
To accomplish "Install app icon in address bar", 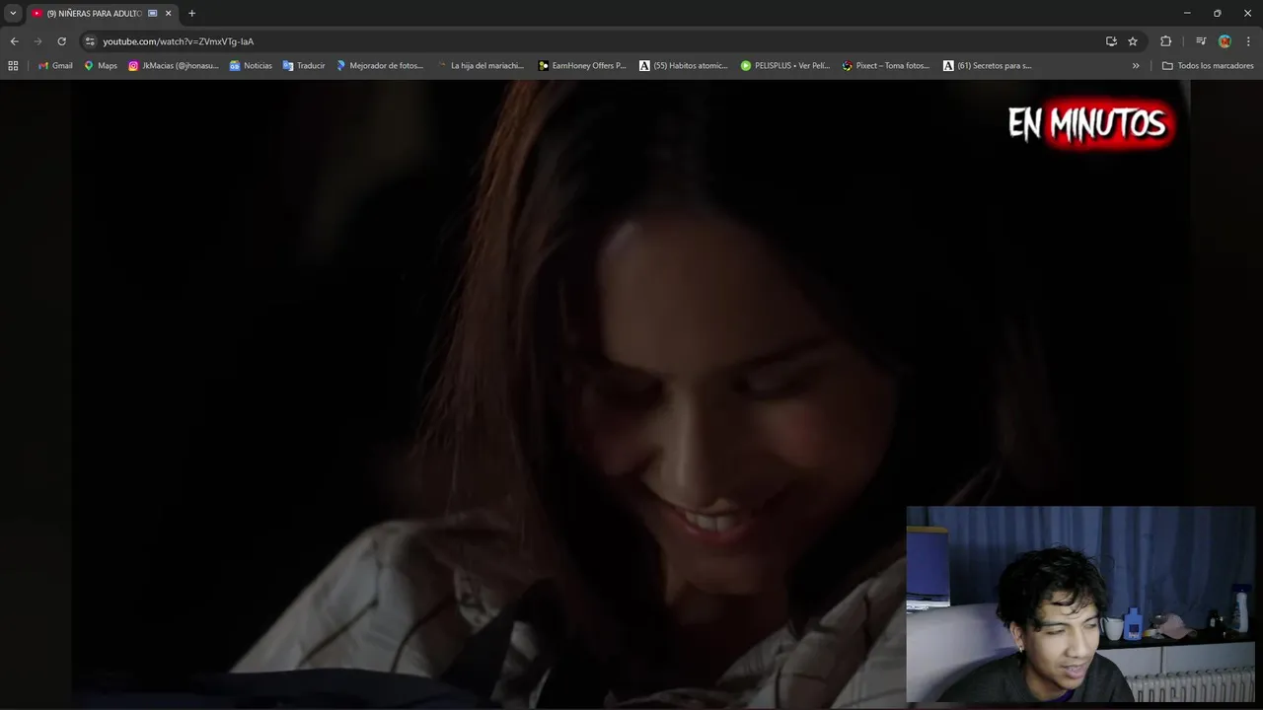I will (x=1111, y=41).
